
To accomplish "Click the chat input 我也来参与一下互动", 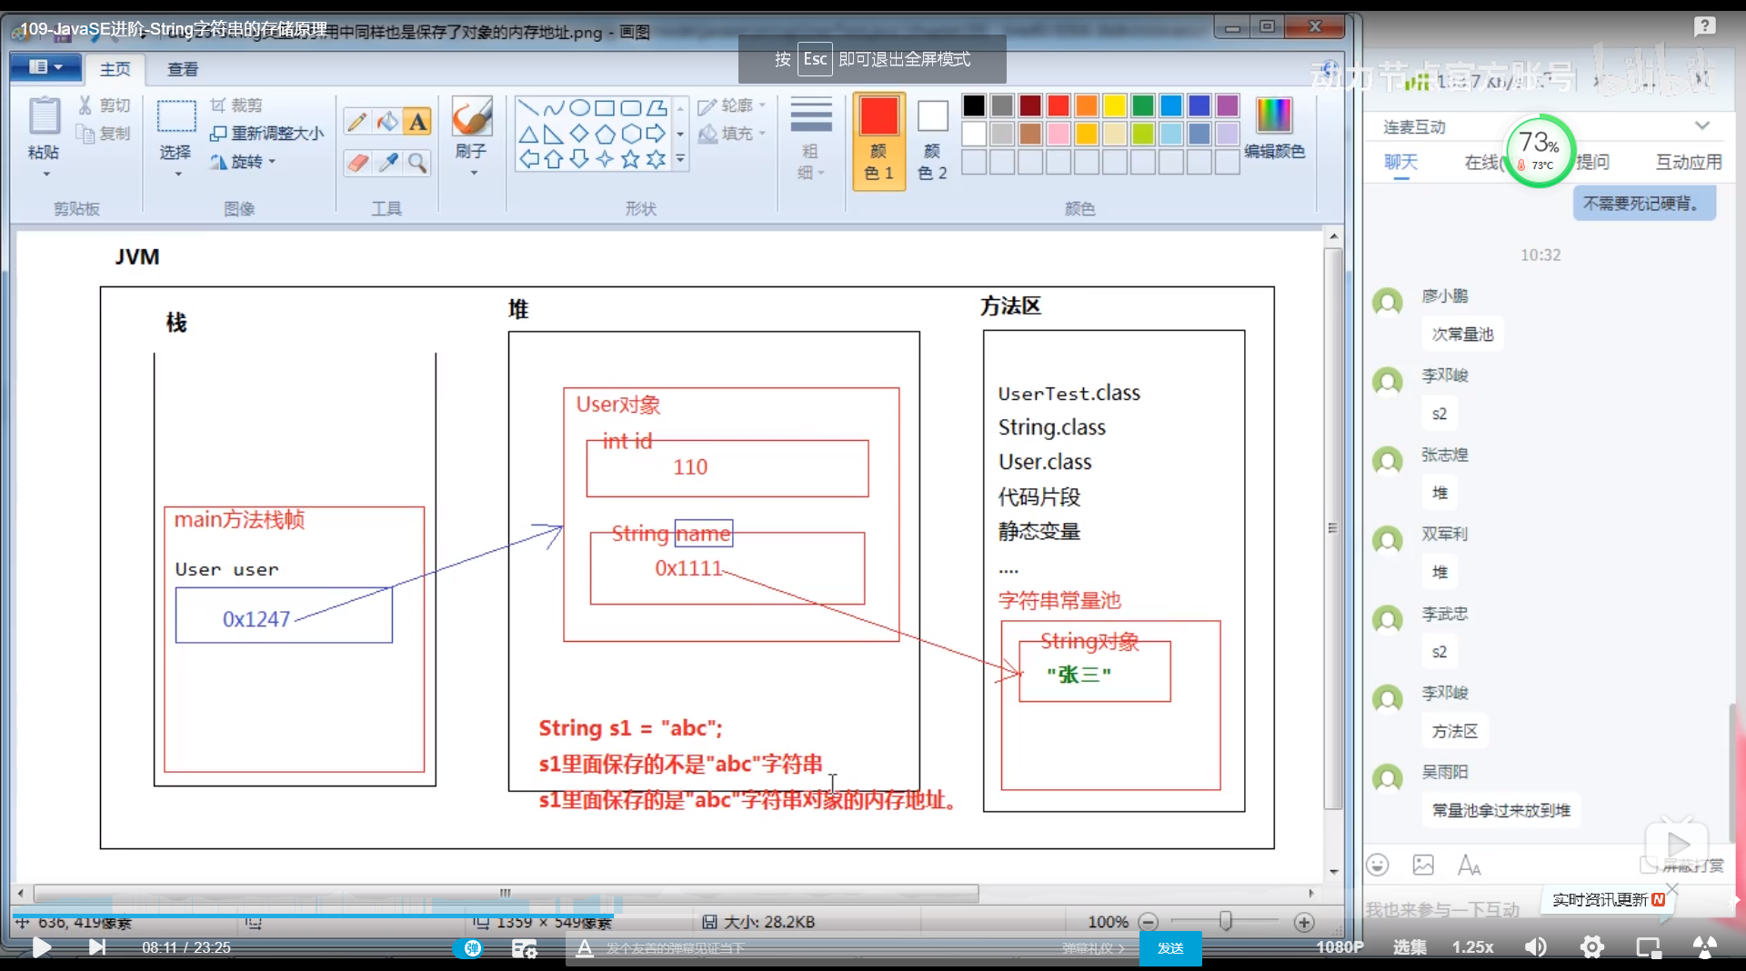I will click(x=1442, y=910).
